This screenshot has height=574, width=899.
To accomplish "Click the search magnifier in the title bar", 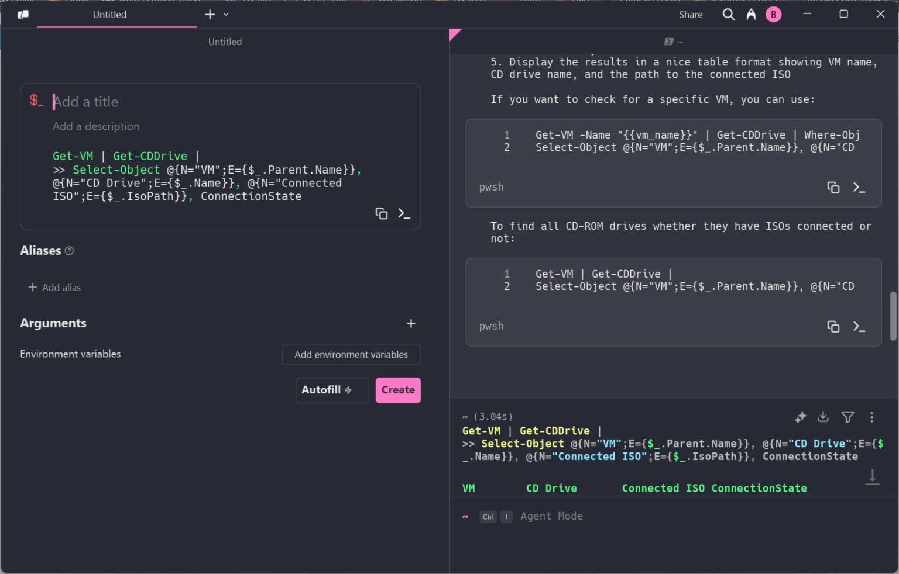I will 728,14.
